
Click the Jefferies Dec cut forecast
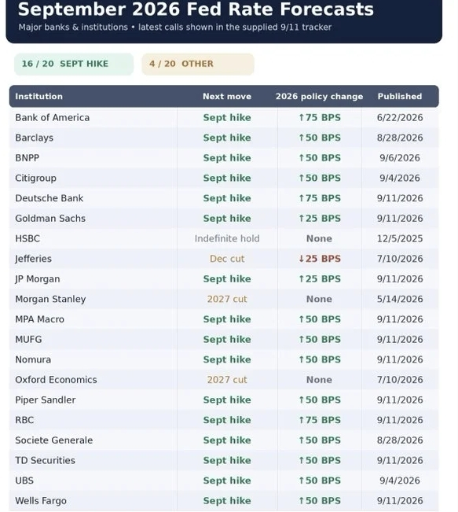pyautogui.click(x=227, y=259)
